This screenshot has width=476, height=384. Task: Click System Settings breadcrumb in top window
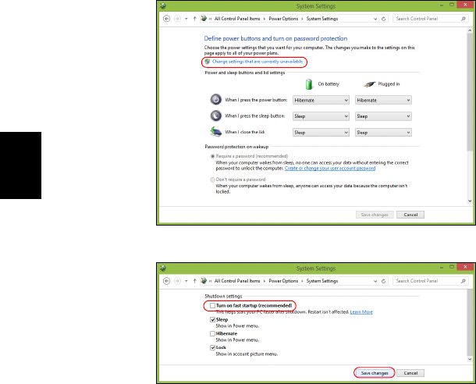point(322,19)
